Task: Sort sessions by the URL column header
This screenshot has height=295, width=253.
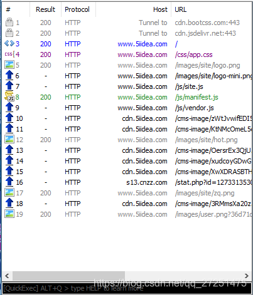Action: pyautogui.click(x=212, y=9)
